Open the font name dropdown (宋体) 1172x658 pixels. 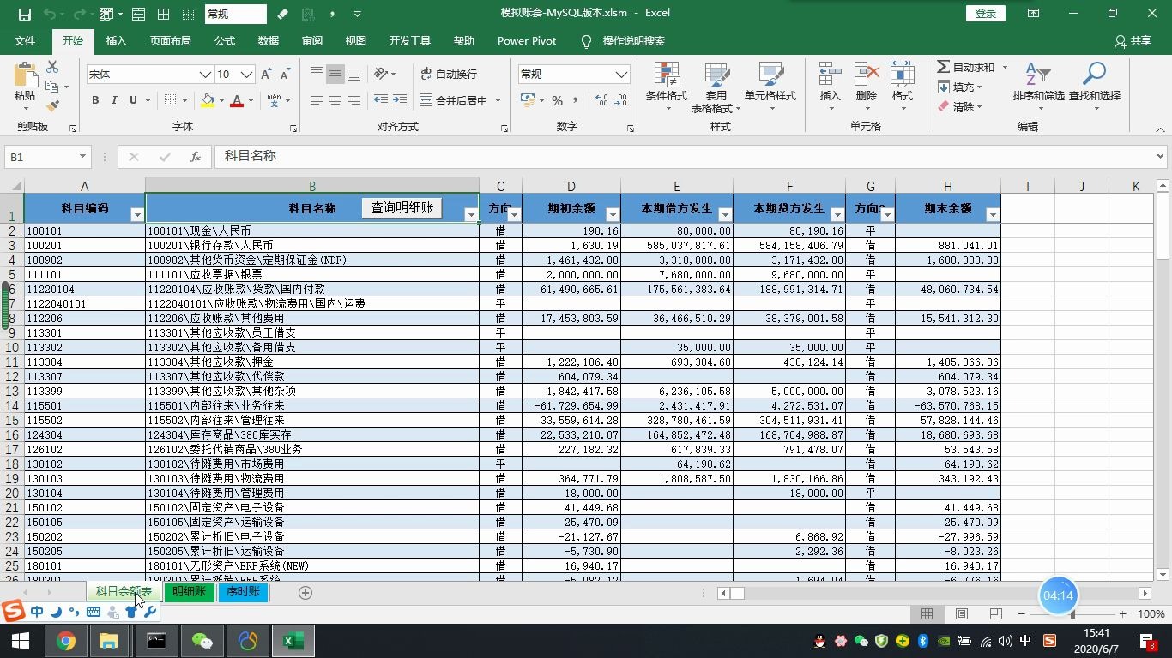click(205, 75)
